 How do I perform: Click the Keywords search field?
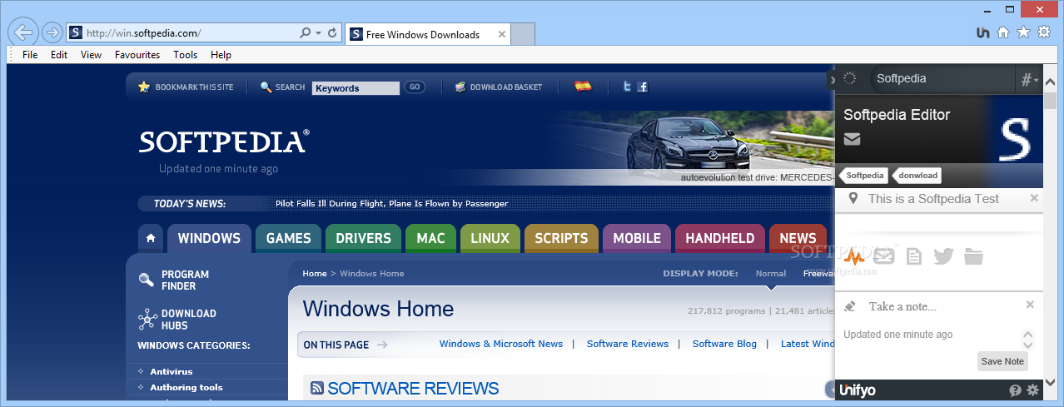pos(356,88)
